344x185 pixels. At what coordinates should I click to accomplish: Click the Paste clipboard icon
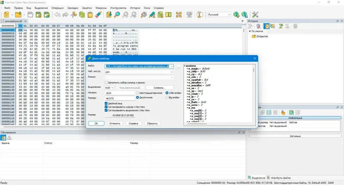click(x=90, y=15)
